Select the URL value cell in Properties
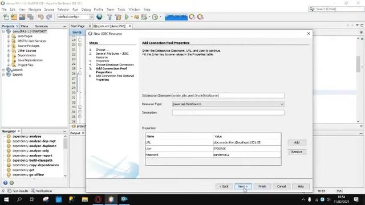 (x=247, y=142)
